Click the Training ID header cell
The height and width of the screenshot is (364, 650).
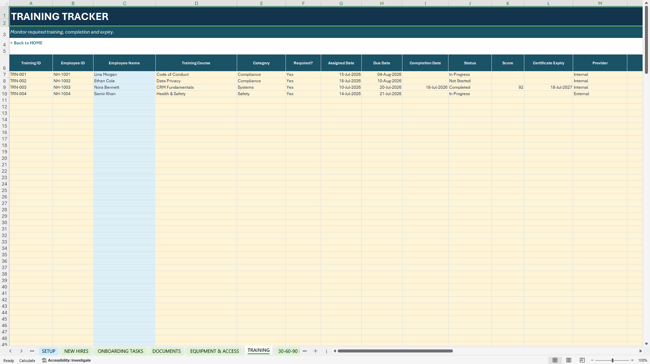click(x=31, y=63)
